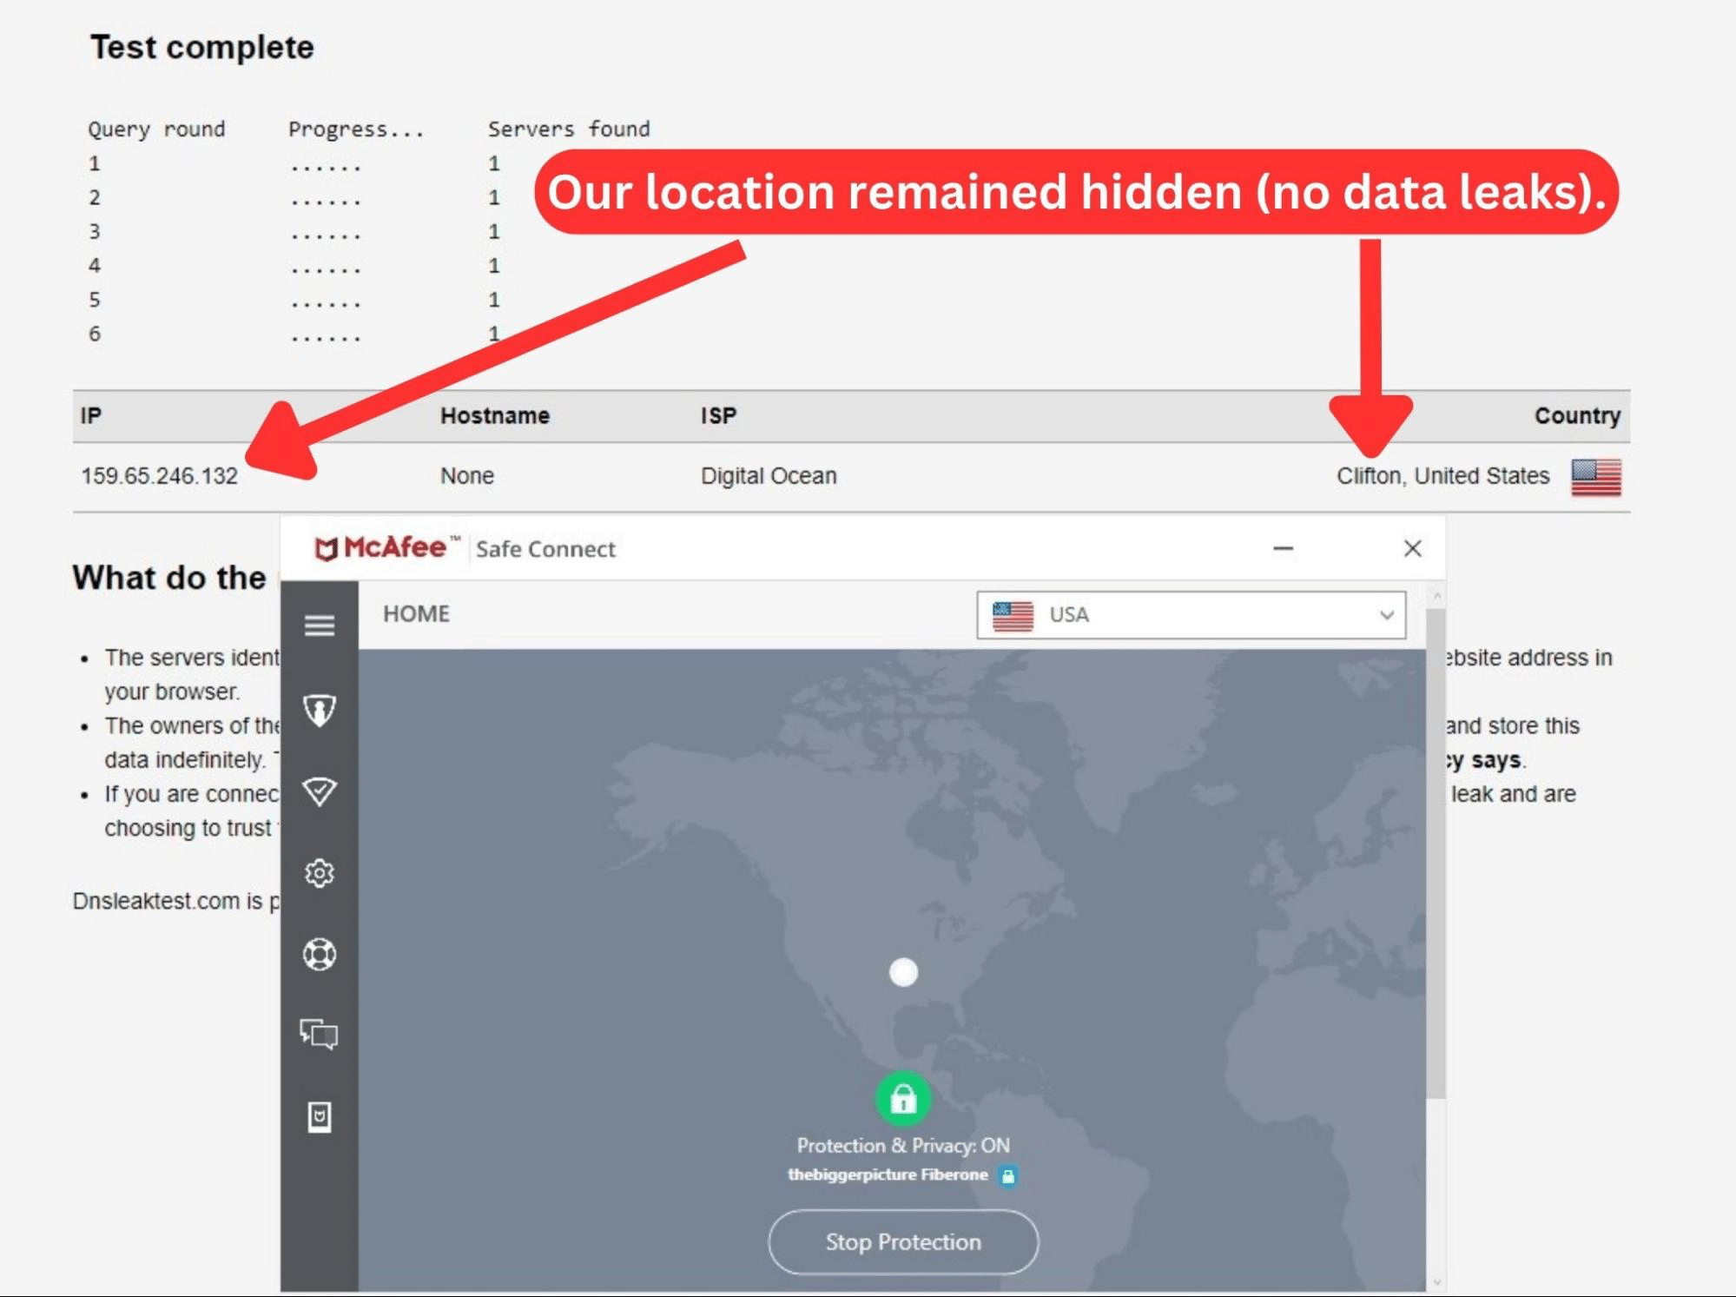The image size is (1736, 1297).
Task: Open Settings gear in Safe Connect sidebar
Action: pos(320,872)
